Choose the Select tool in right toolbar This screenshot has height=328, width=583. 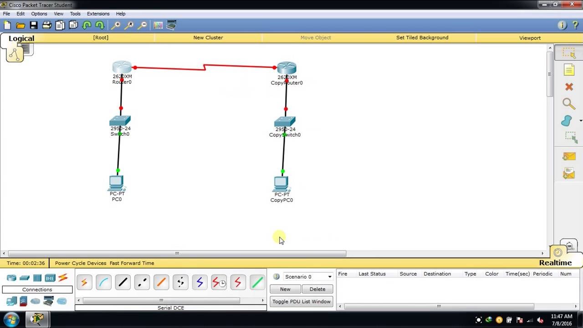coord(569,53)
